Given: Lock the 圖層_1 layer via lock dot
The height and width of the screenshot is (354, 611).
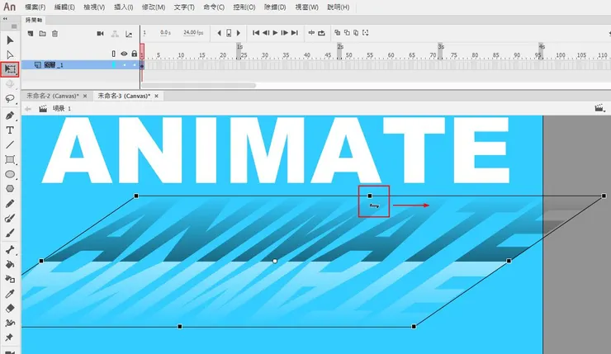Looking at the screenshot, I should [135, 65].
